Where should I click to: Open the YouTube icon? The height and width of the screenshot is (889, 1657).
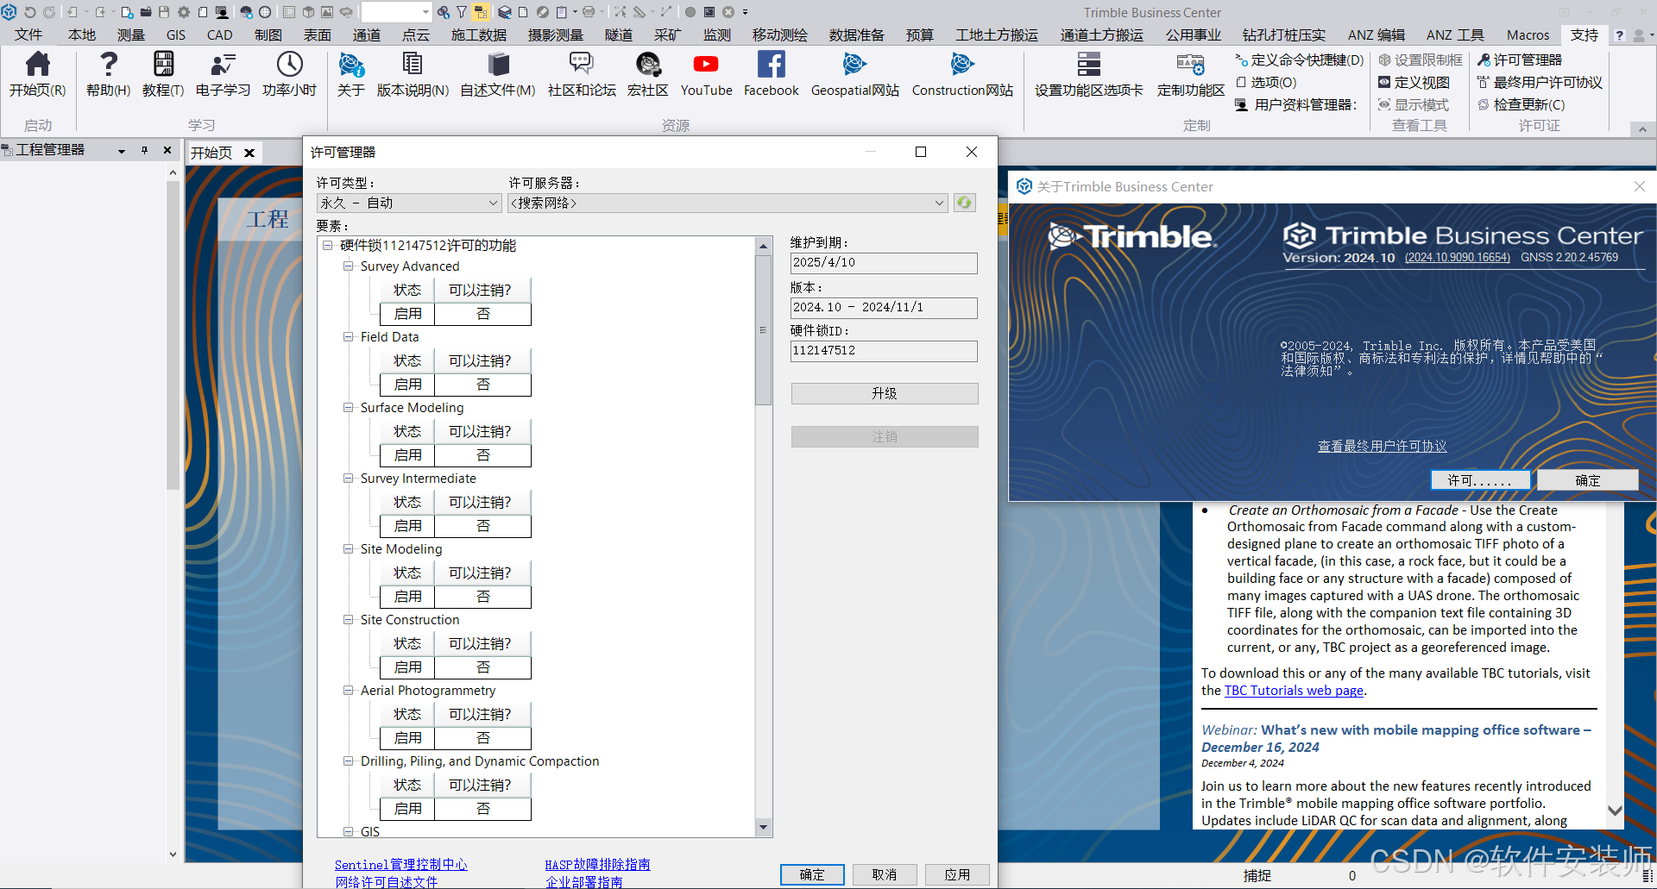click(706, 65)
